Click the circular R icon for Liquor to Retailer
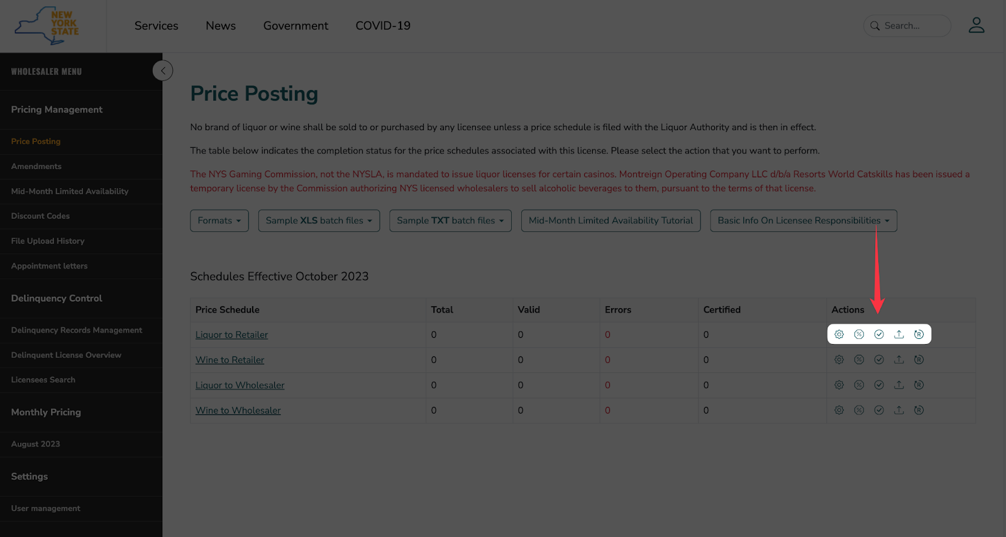1006x537 pixels. click(x=919, y=335)
